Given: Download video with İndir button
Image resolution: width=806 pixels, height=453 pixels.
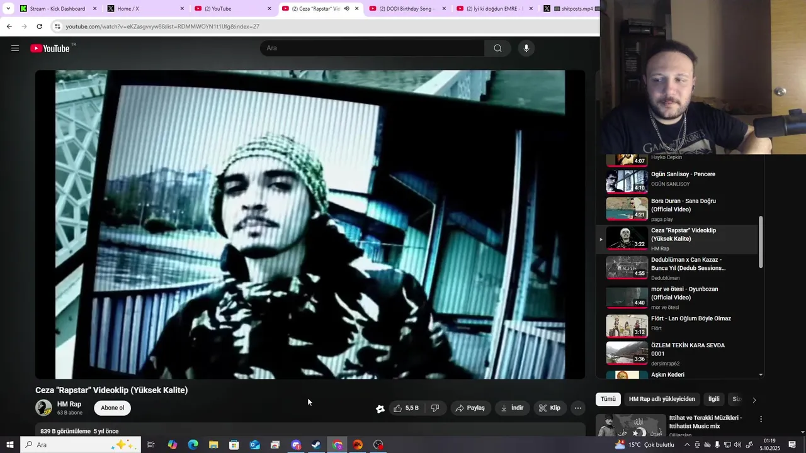Looking at the screenshot, I should (x=512, y=408).
